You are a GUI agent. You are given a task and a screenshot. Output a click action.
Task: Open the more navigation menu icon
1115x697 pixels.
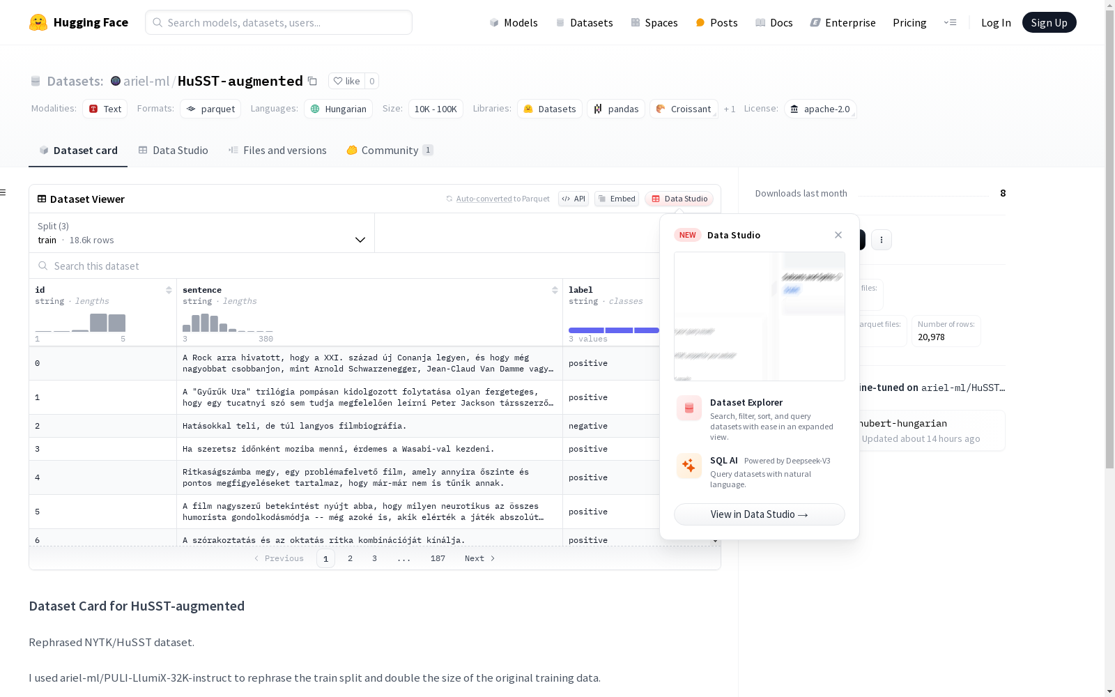[x=950, y=22]
